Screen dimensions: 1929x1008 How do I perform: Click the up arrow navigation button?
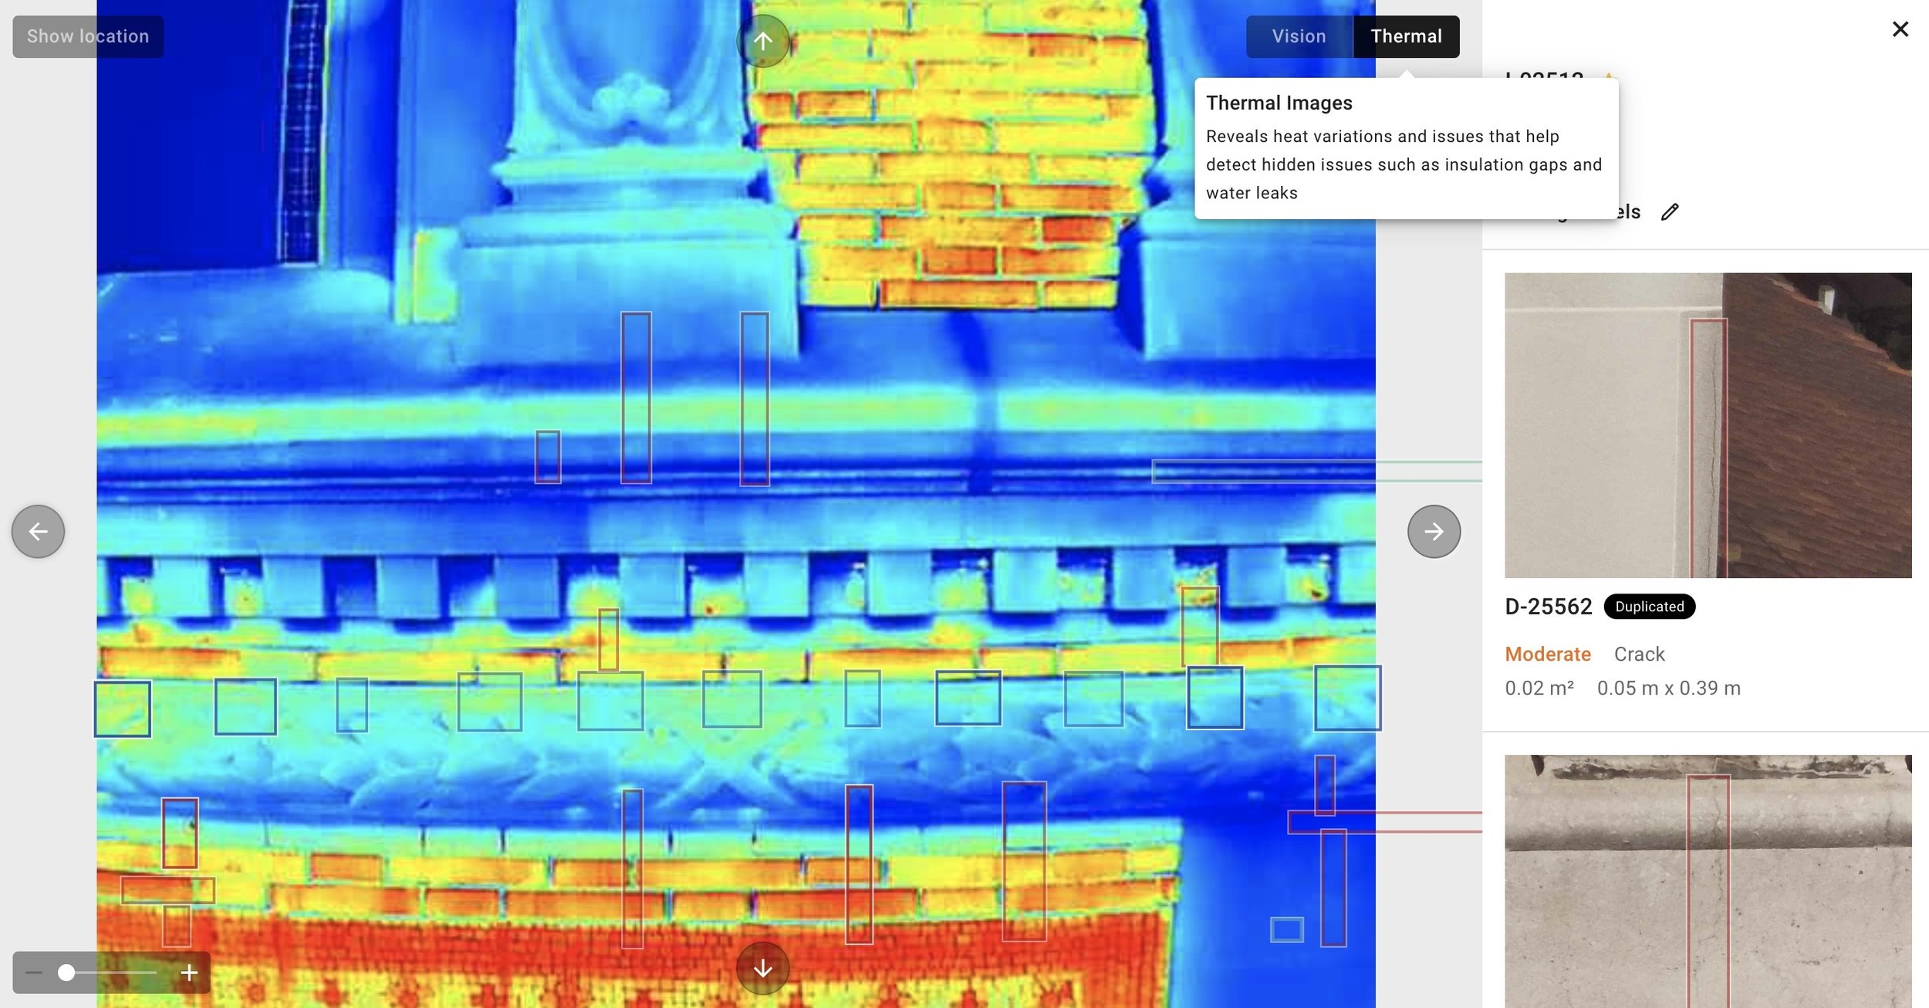[x=762, y=41]
